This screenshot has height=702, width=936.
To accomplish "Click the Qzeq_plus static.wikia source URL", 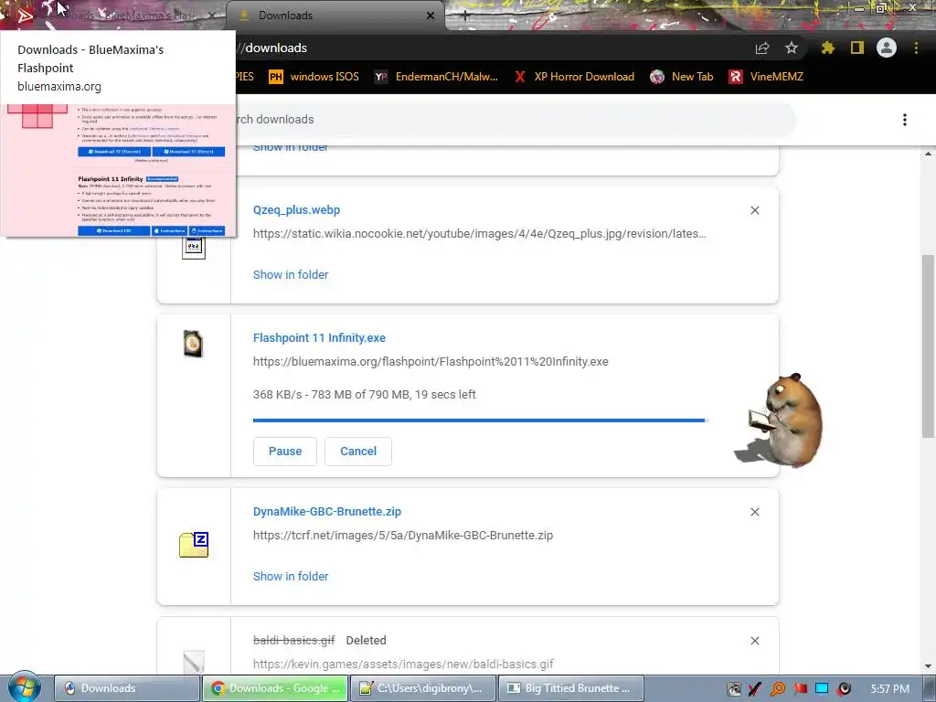I will pos(479,233).
